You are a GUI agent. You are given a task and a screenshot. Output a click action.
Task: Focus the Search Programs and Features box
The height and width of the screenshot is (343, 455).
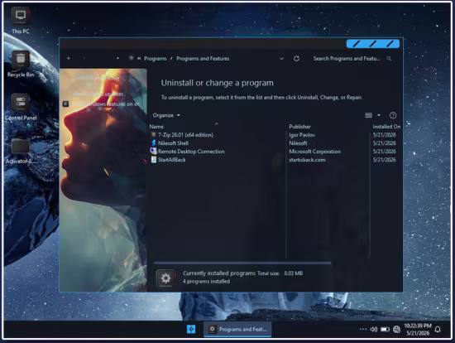(x=347, y=59)
